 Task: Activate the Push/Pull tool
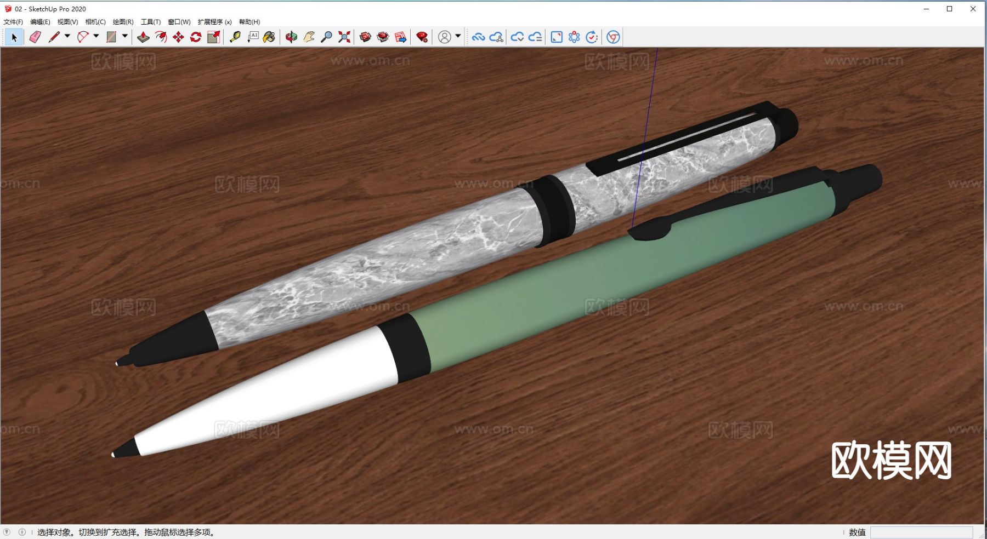click(143, 37)
